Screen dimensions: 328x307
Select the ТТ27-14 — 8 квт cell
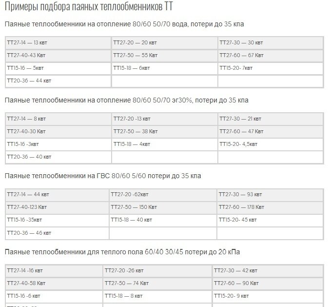tap(58, 119)
